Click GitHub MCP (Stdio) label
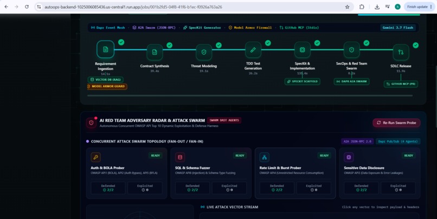 [299, 28]
